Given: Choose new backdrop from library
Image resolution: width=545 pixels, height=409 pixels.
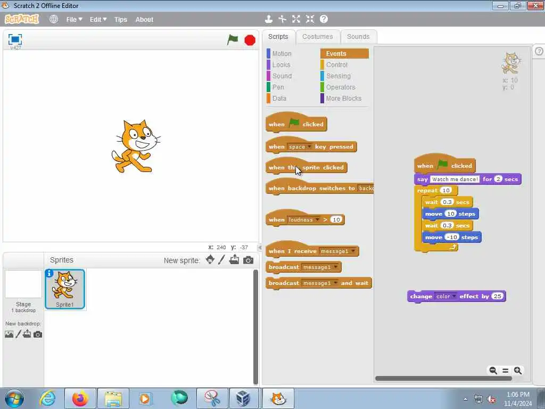Looking at the screenshot, I should 9,334.
